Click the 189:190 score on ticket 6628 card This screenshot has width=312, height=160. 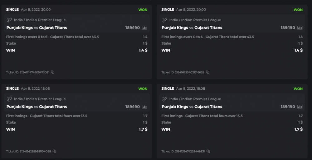click(x=288, y=28)
